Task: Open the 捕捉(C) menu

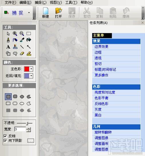Action: [41, 3]
